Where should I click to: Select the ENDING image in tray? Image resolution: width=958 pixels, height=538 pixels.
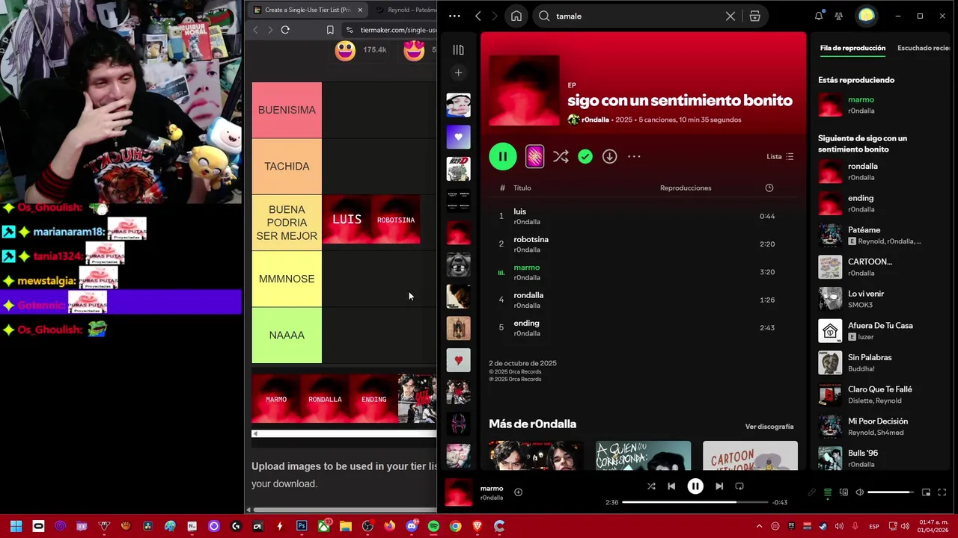(x=373, y=399)
